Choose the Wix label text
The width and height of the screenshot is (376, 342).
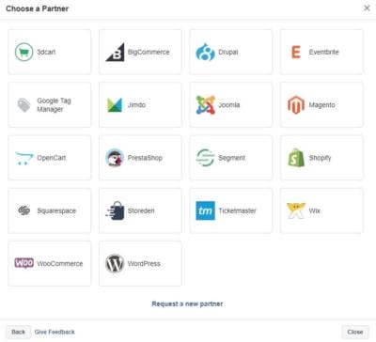coord(315,210)
